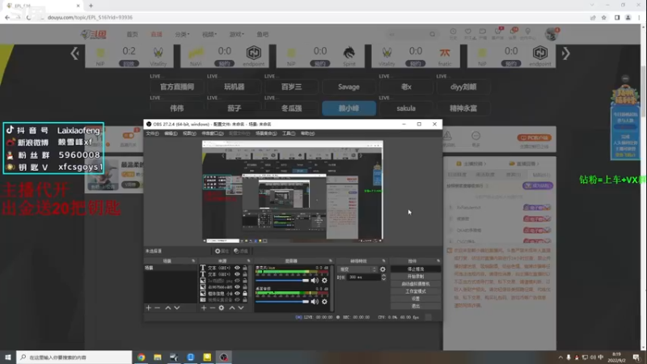
Task: Enable 工作室模式 in OBS controls
Action: 416,291
